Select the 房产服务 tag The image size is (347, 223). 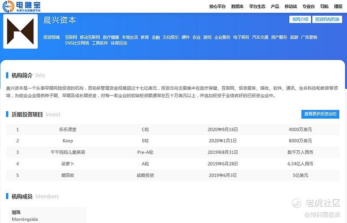(x=279, y=37)
